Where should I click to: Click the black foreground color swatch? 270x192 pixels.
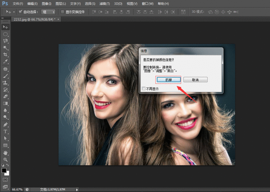4,171
